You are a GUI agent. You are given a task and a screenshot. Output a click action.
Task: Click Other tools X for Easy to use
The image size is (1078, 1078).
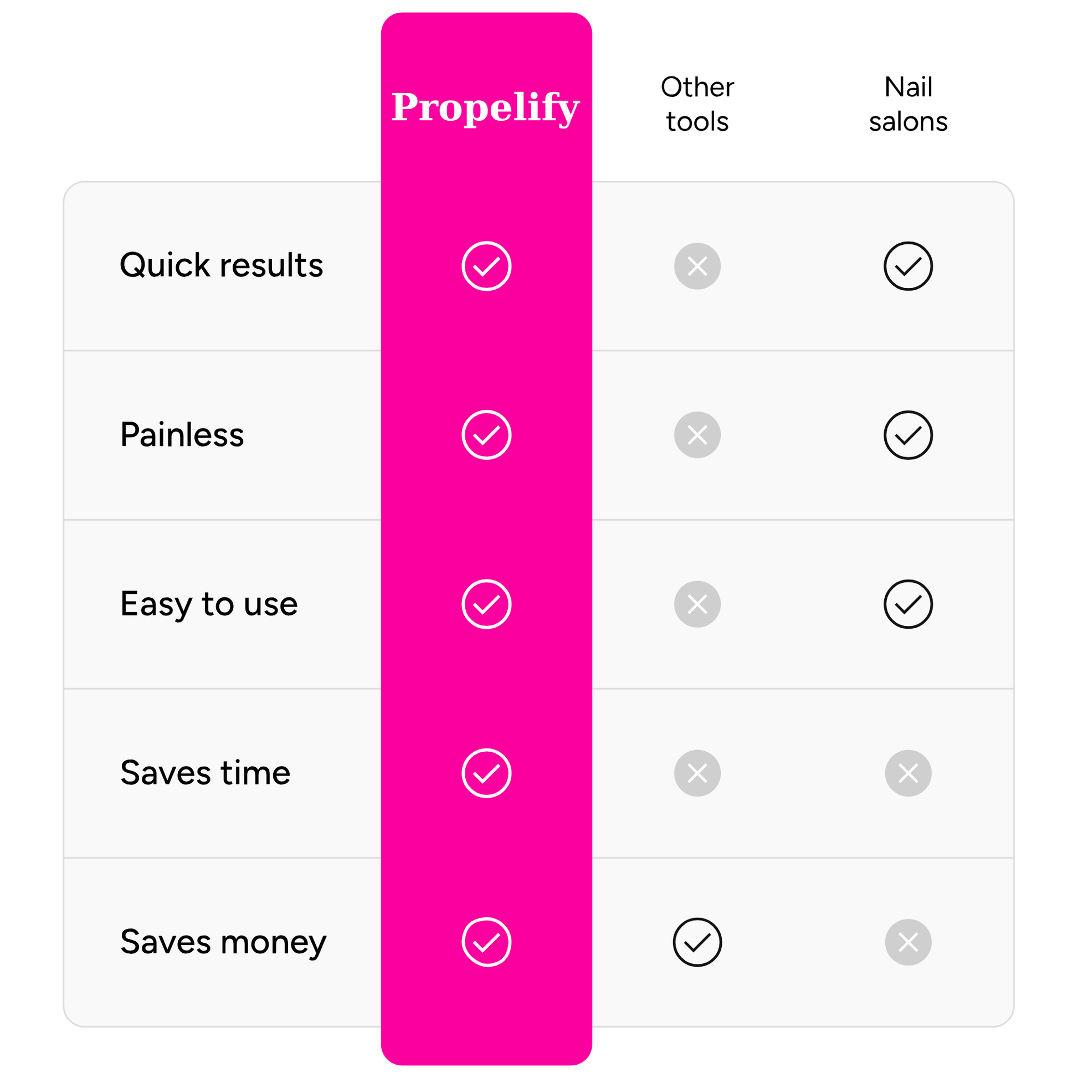point(697,604)
